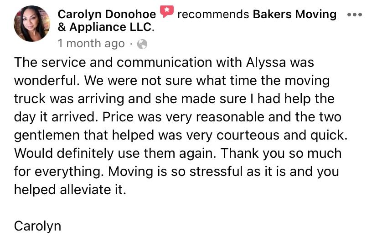
Task: Visit Carolyn Donohoe's profile via name link
Action: click(107, 14)
